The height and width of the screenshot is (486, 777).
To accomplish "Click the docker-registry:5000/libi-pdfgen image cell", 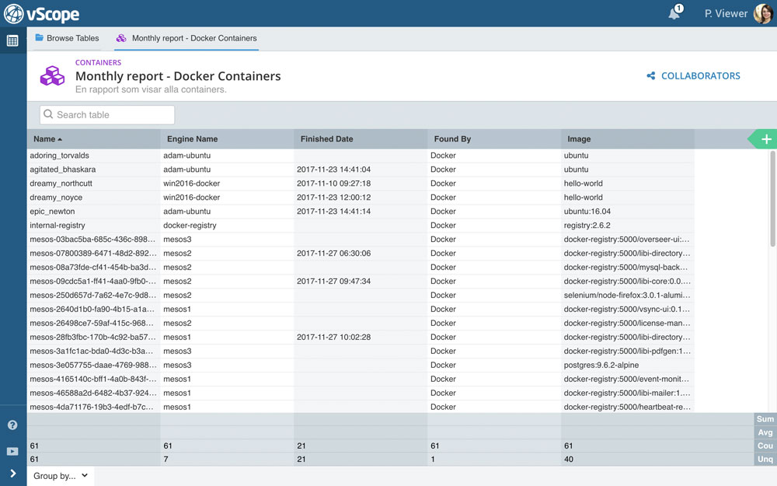I will pyautogui.click(x=627, y=351).
